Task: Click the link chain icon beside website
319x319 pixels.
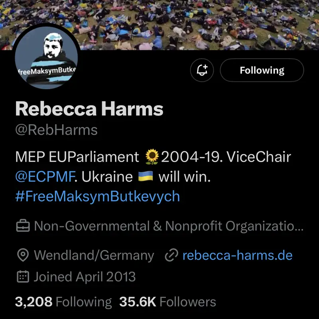Action: coord(171,255)
